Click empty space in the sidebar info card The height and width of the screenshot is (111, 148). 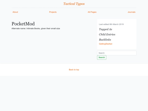click(x=126, y=38)
